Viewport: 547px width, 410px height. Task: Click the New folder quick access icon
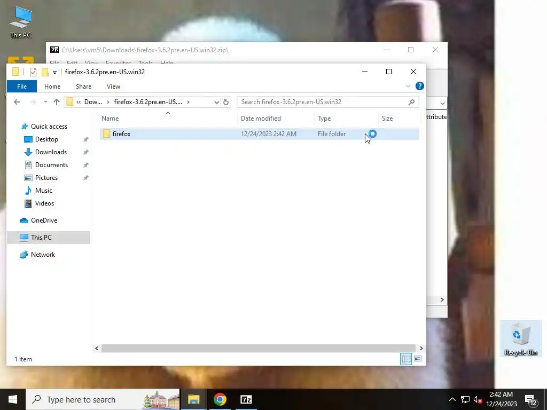pos(45,72)
